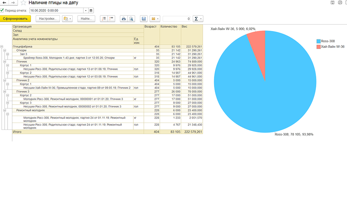Click the Найти... search button
Viewport: 347px width, 202px height.
(86, 19)
